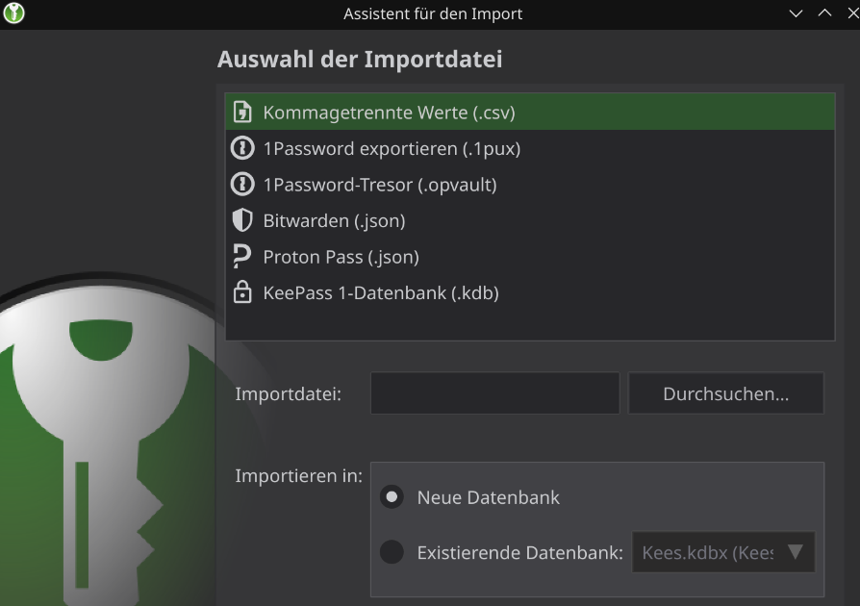Viewport: 860px width, 606px height.
Task: Minimize the import wizard window
Action: (x=796, y=13)
